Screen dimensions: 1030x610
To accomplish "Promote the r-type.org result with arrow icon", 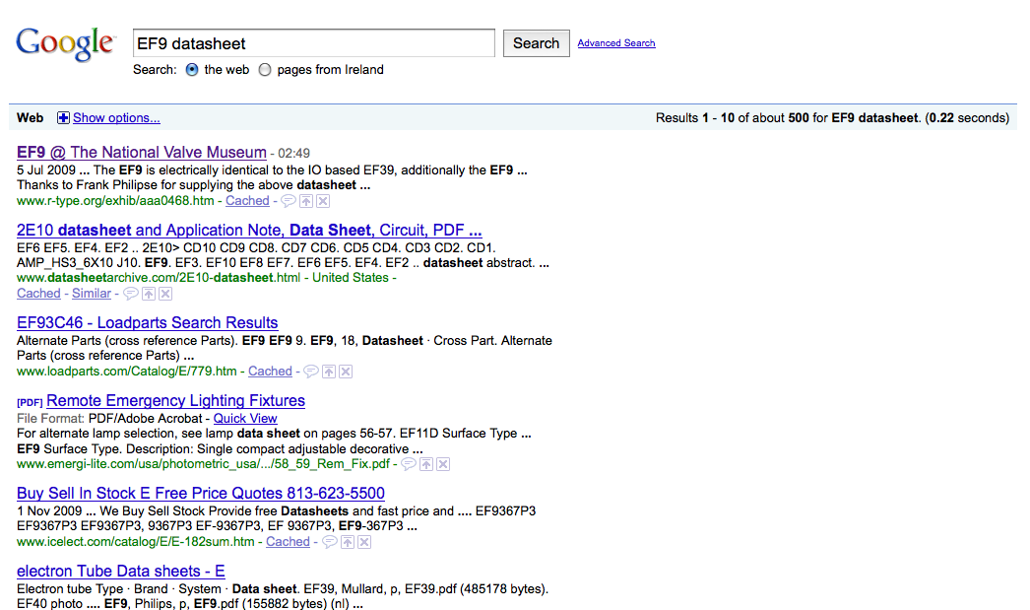I will [x=306, y=201].
